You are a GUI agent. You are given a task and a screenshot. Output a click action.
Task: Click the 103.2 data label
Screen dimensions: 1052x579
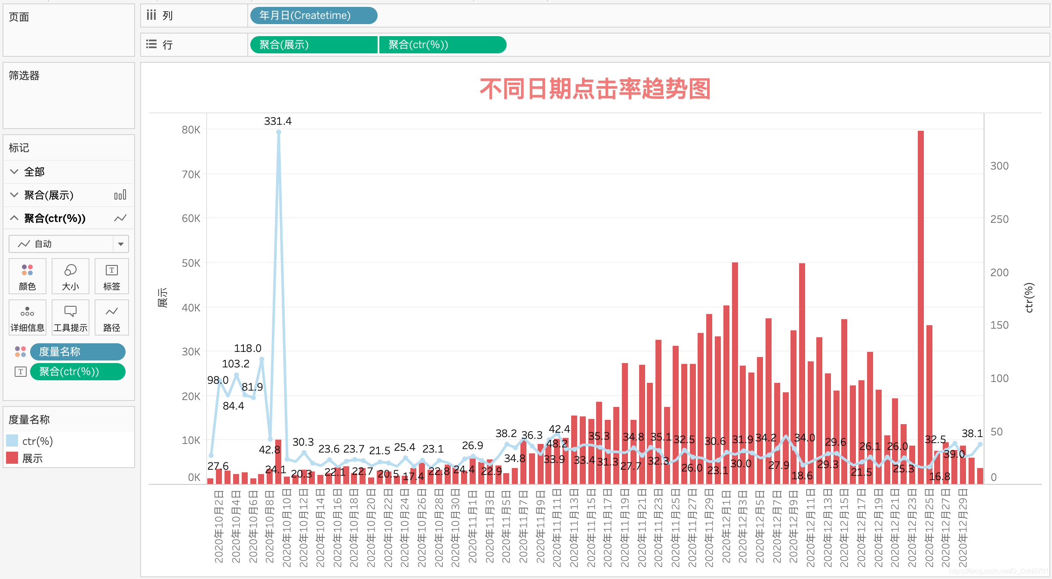pos(236,363)
